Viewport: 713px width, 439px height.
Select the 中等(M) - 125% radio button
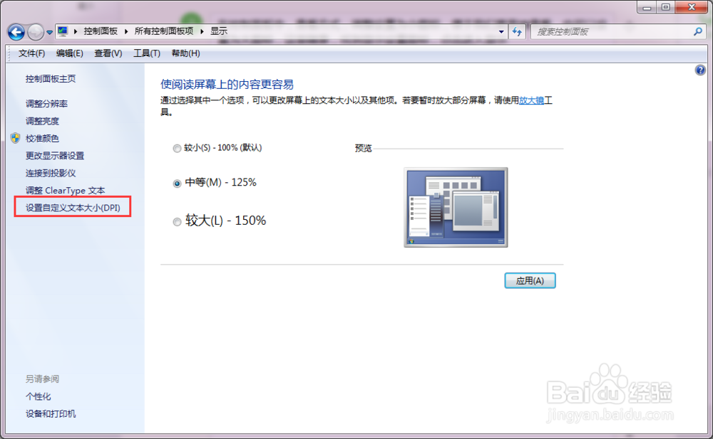click(177, 183)
